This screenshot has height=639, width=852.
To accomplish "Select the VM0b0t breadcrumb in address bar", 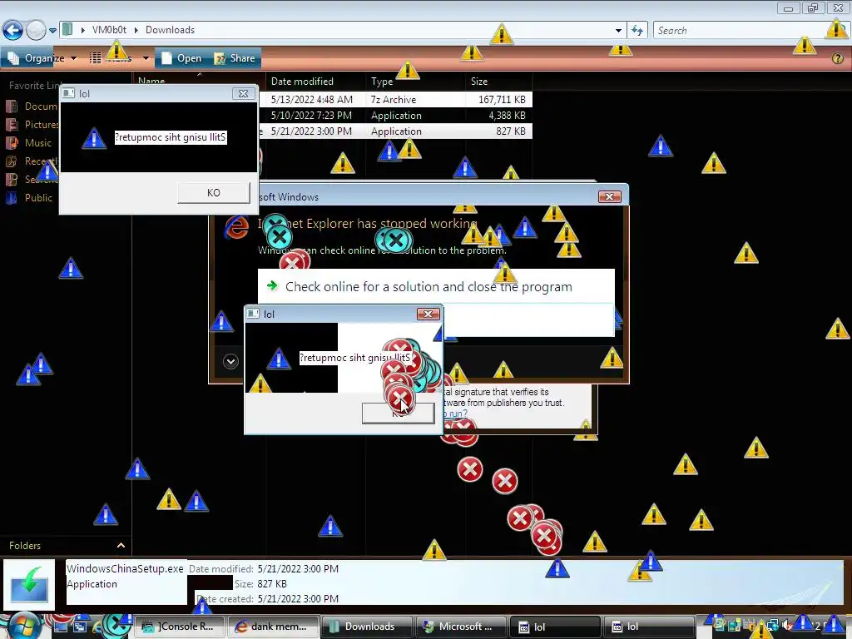I will tap(109, 30).
